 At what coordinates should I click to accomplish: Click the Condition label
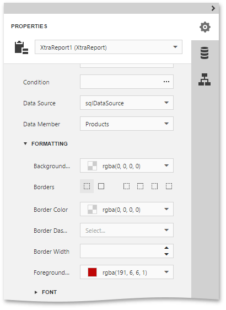[36, 82]
